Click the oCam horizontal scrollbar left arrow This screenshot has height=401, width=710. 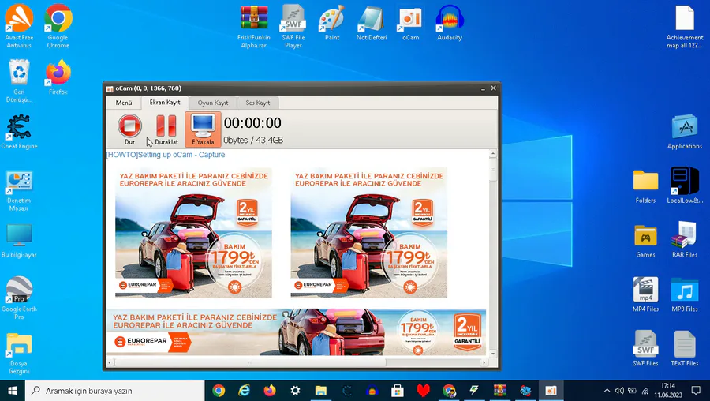tap(110, 362)
